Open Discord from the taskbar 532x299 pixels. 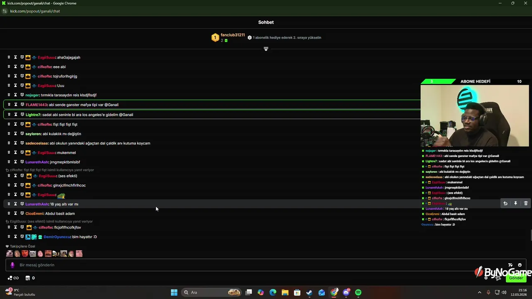click(346, 292)
